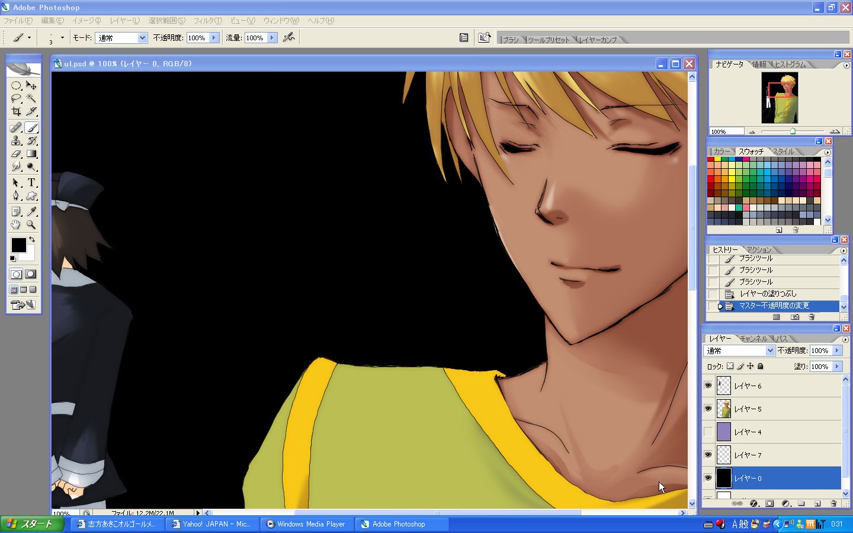Select the Smudge tool
The image size is (853, 533).
click(16, 166)
